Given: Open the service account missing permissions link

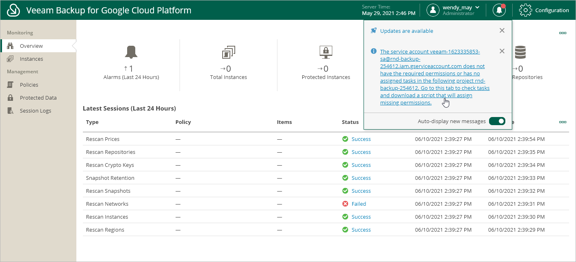Looking at the screenshot, I should (435, 77).
